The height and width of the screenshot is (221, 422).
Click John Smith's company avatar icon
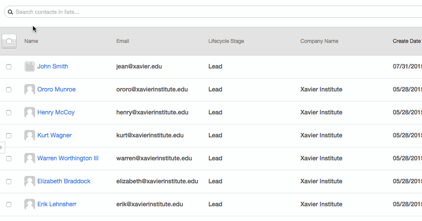30,66
